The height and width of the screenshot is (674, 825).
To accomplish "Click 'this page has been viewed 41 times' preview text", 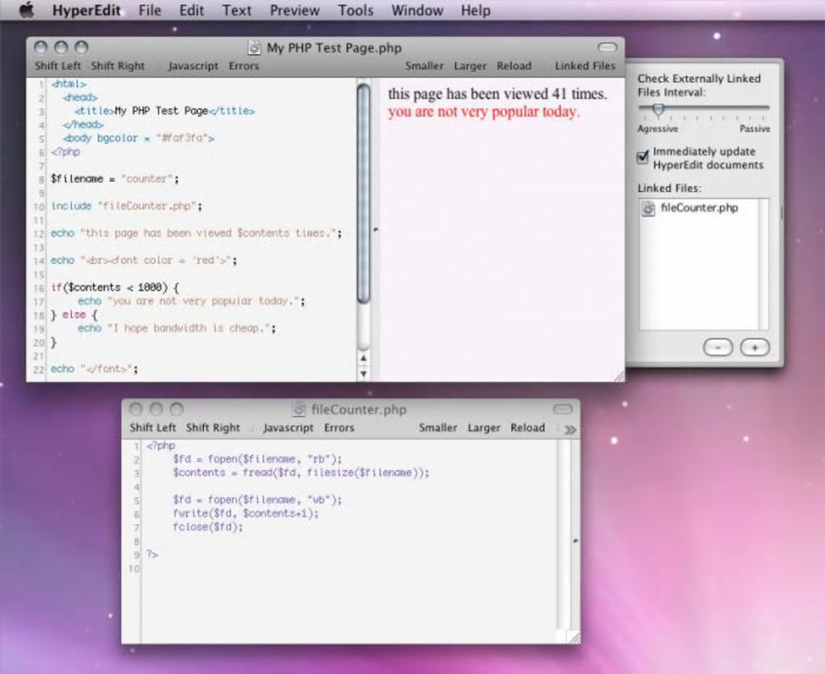I will coord(497,94).
